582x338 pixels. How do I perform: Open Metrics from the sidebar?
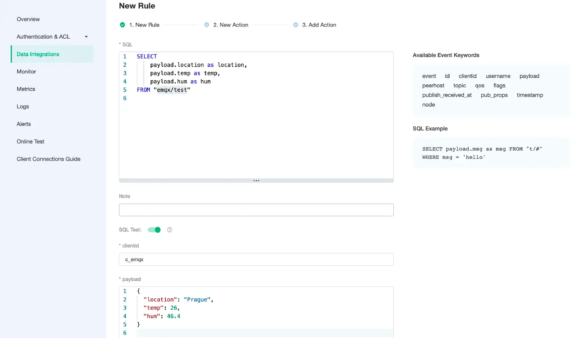(26, 89)
